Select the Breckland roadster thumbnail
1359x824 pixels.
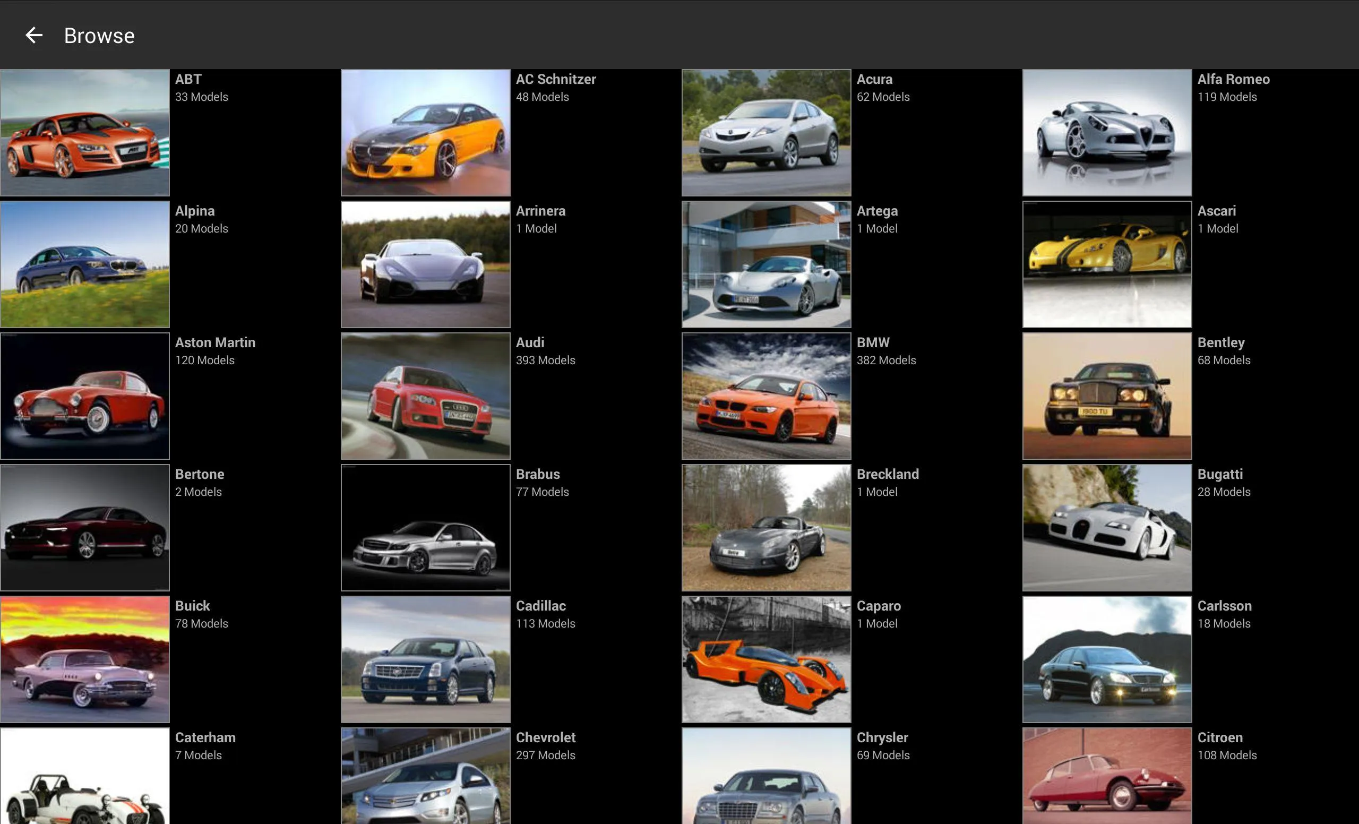[767, 528]
